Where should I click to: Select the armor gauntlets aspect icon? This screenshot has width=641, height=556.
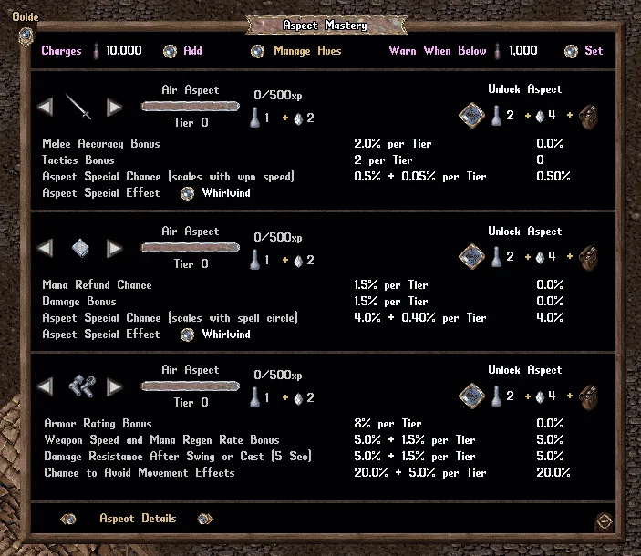point(82,386)
